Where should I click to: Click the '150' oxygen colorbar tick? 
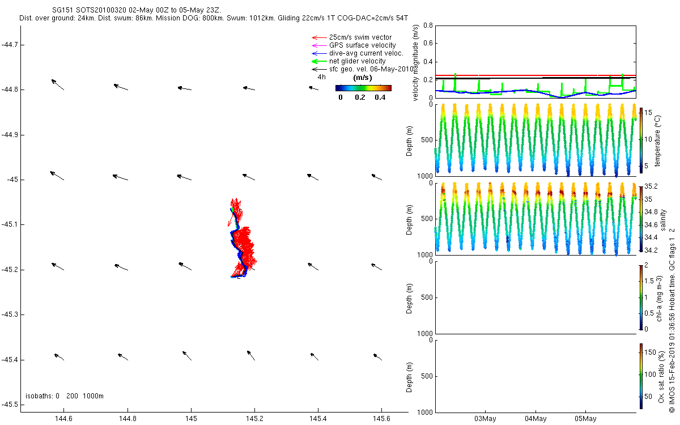coord(651,354)
